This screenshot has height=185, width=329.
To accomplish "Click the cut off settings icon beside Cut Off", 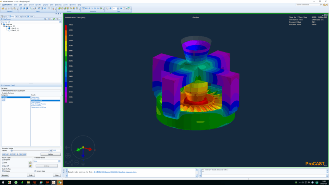I will 30,166.
